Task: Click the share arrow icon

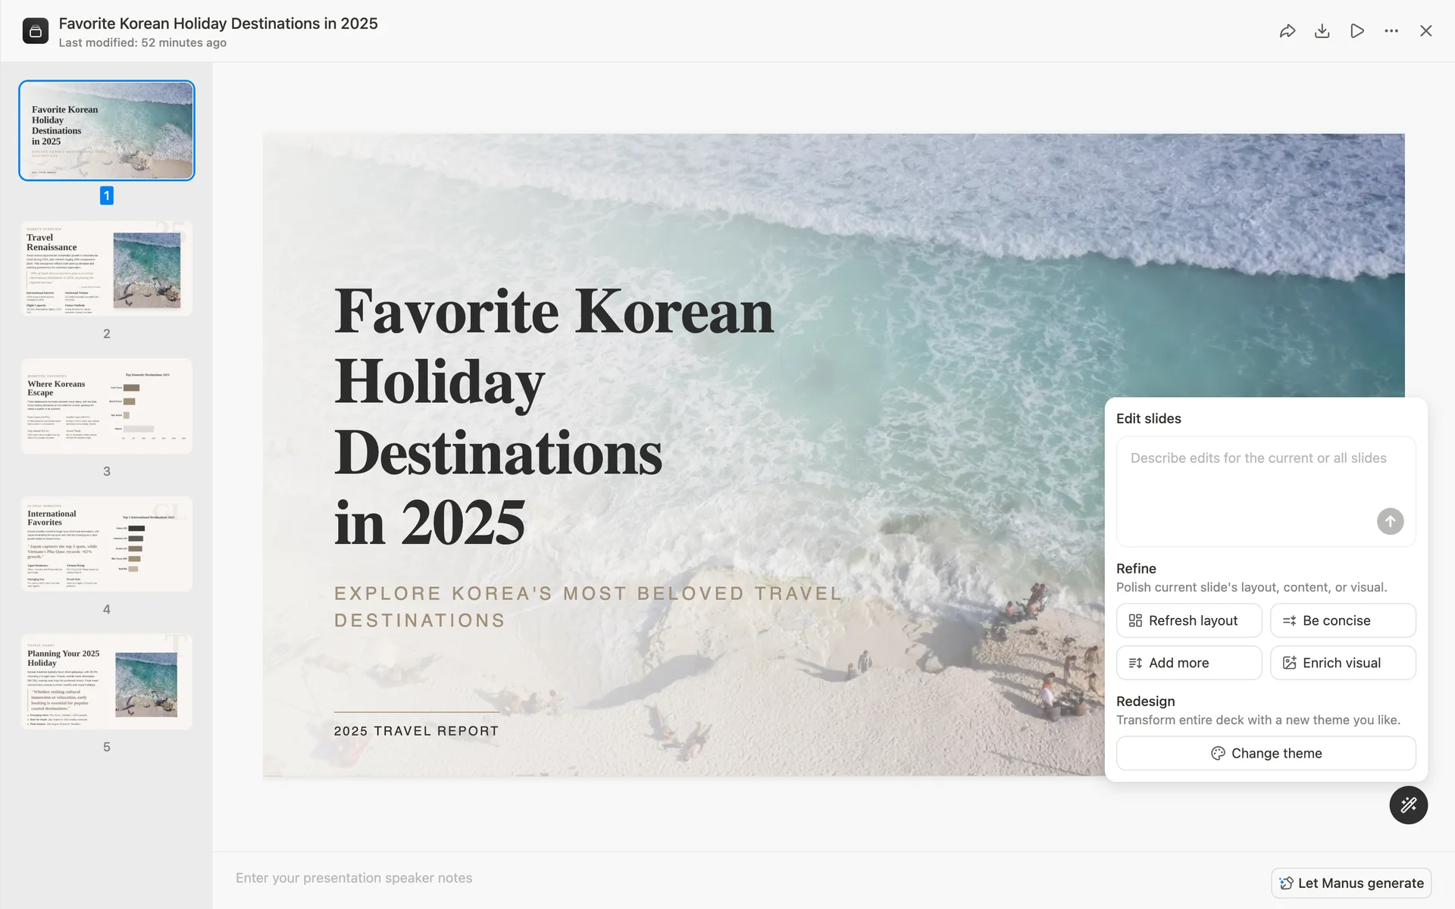Action: 1287,31
